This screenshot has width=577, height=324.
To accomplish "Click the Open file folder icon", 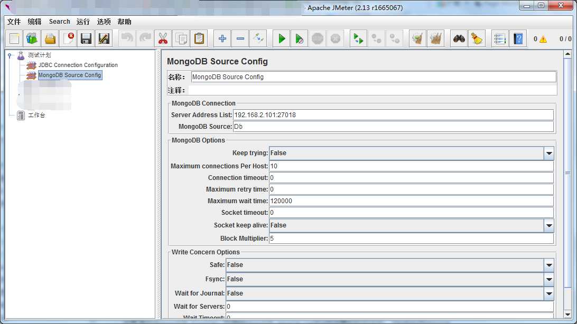I will coord(50,39).
